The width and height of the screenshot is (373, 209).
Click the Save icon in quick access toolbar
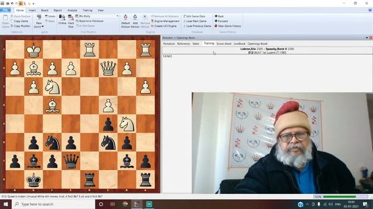tap(8, 3)
